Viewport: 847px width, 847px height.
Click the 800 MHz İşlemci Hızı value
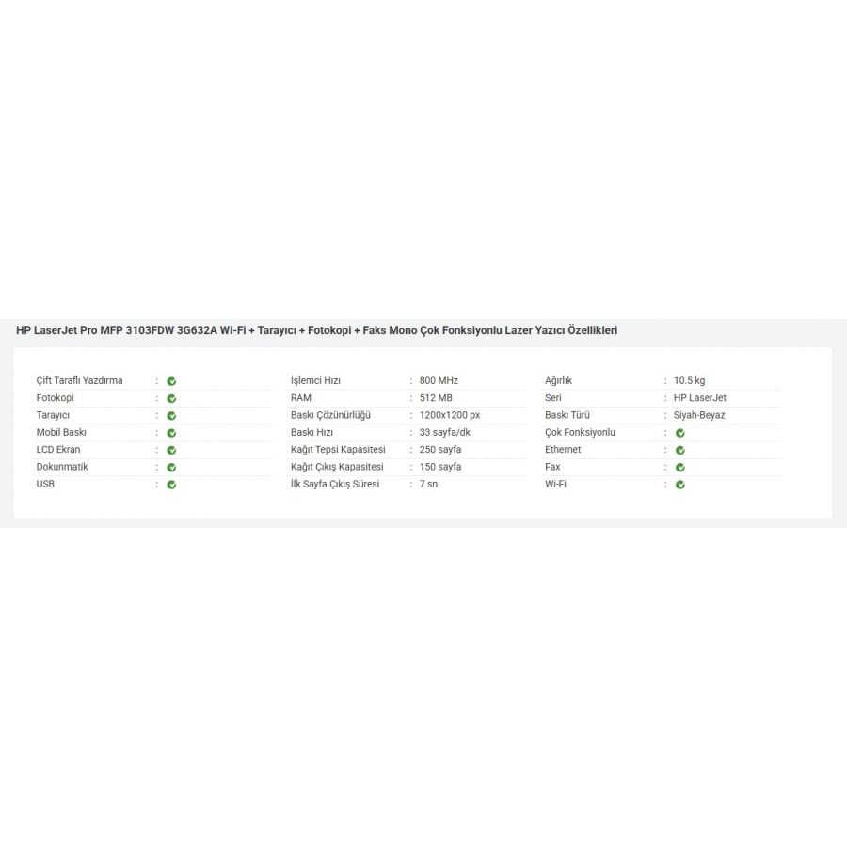click(439, 380)
